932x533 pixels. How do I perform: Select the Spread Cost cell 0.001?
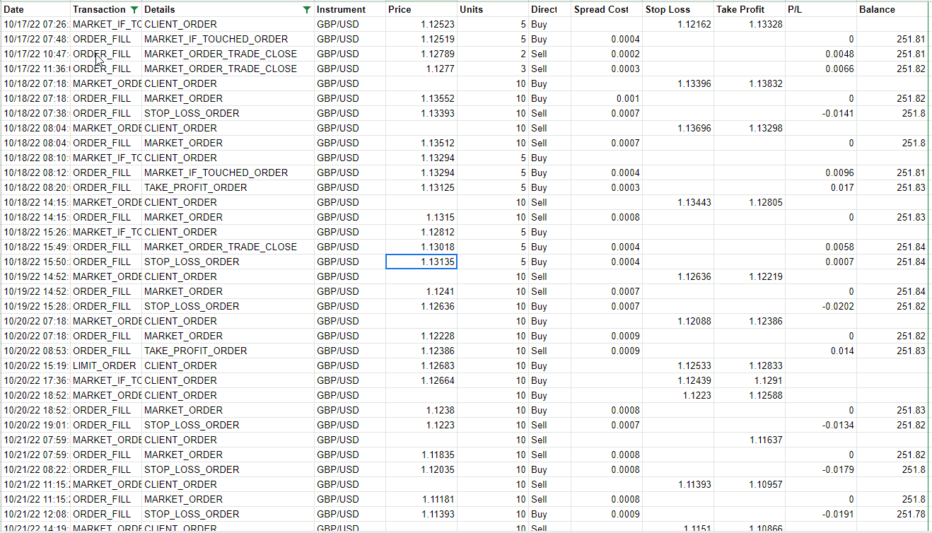[x=607, y=98]
